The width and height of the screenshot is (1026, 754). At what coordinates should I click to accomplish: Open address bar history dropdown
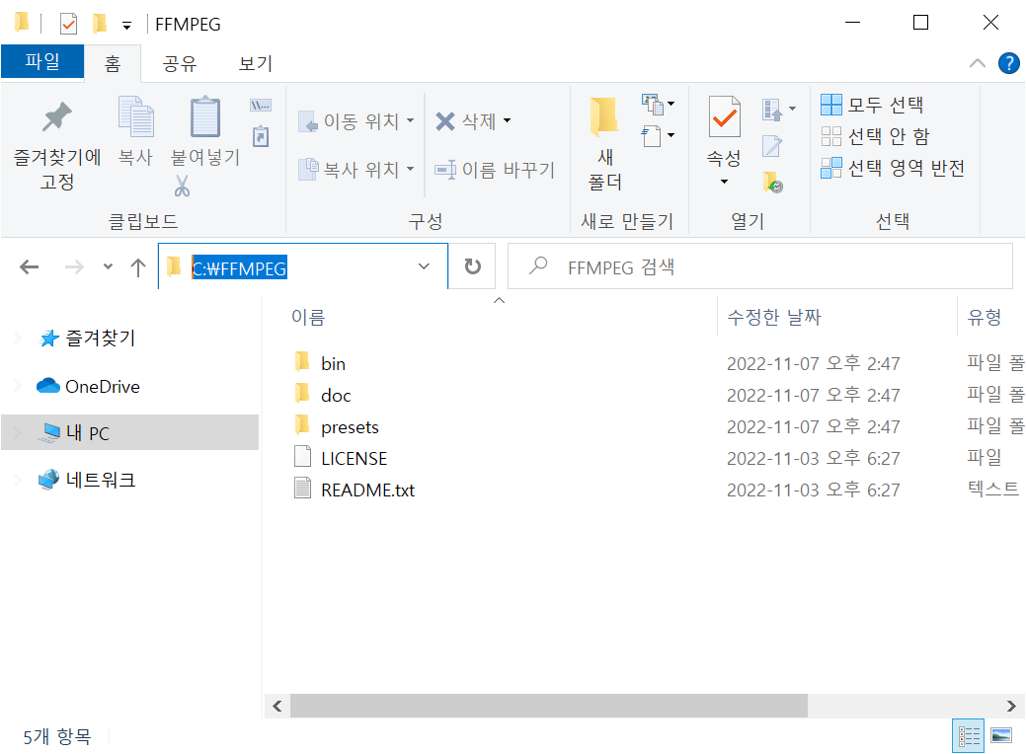click(424, 266)
